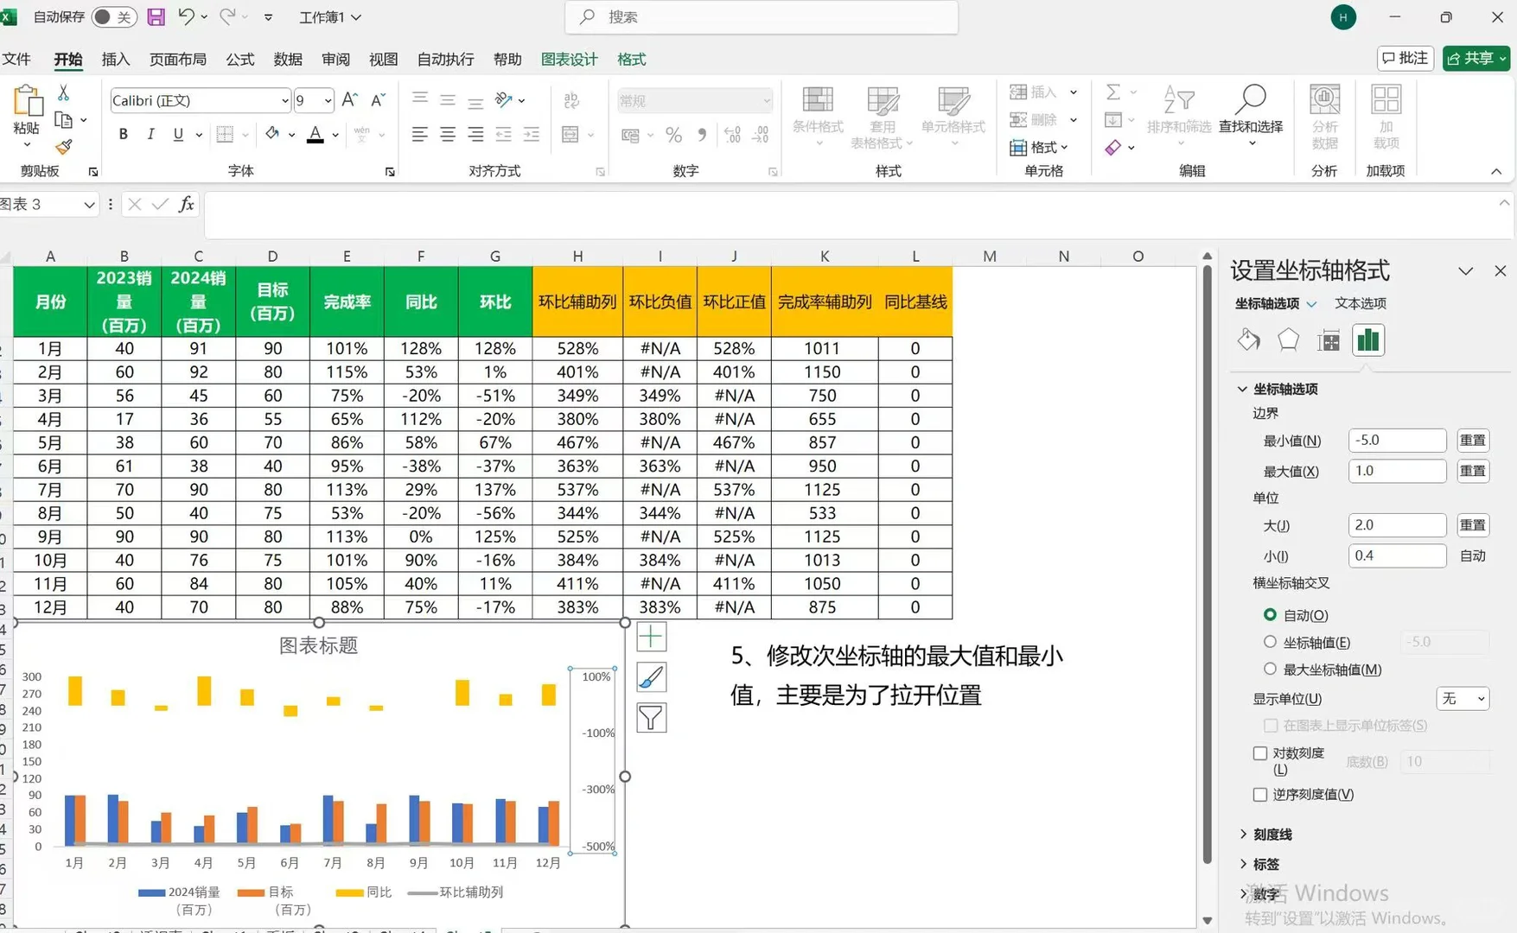Reset the 最小值 boundary
This screenshot has width=1517, height=933.
tap(1473, 441)
